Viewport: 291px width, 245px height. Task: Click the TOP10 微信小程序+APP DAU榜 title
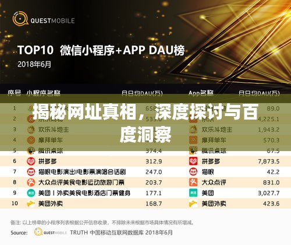[x=101, y=50]
